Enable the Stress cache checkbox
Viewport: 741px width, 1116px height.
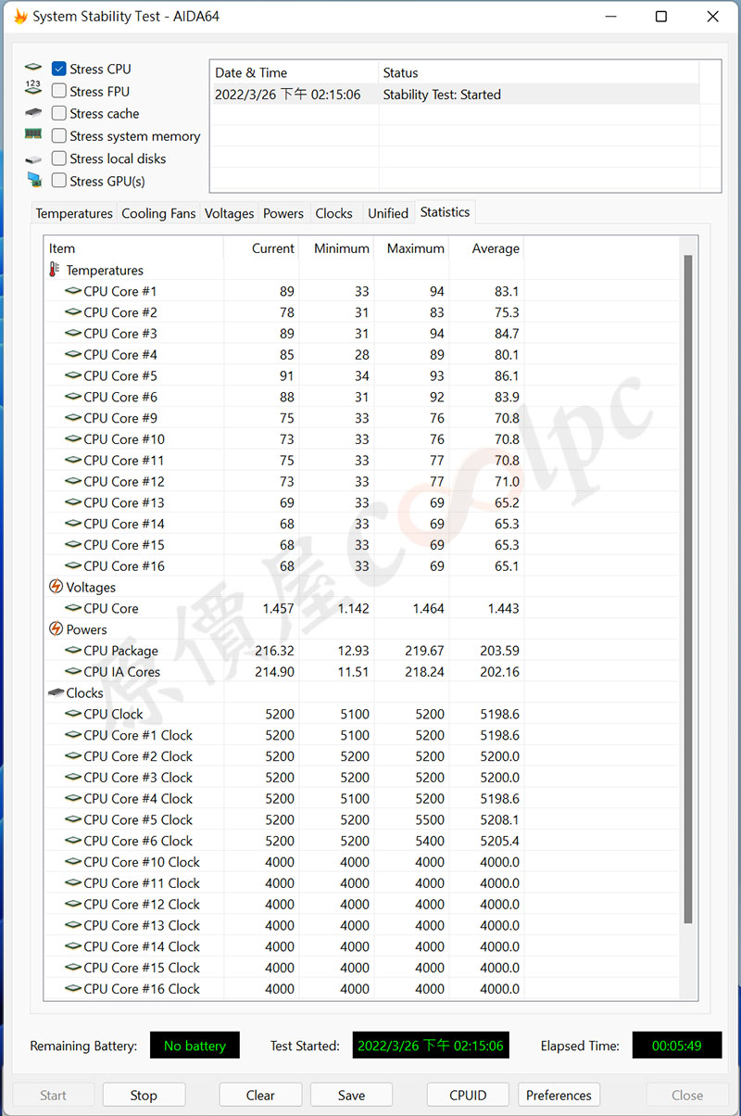click(58, 113)
